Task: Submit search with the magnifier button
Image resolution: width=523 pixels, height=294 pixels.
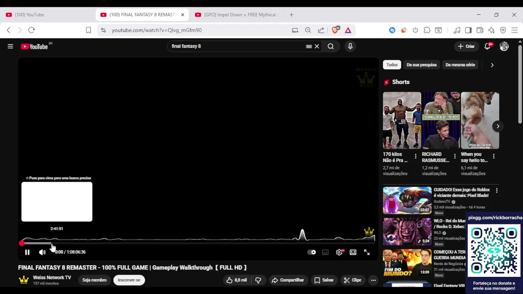Action: (331, 46)
